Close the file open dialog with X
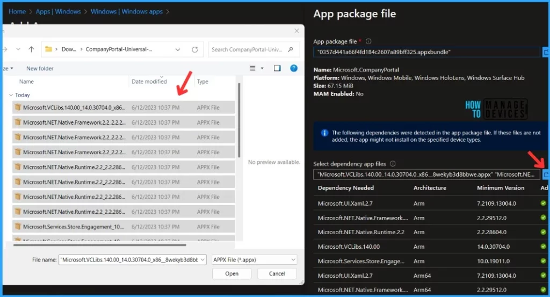This screenshot has width=550, height=297. (296, 31)
